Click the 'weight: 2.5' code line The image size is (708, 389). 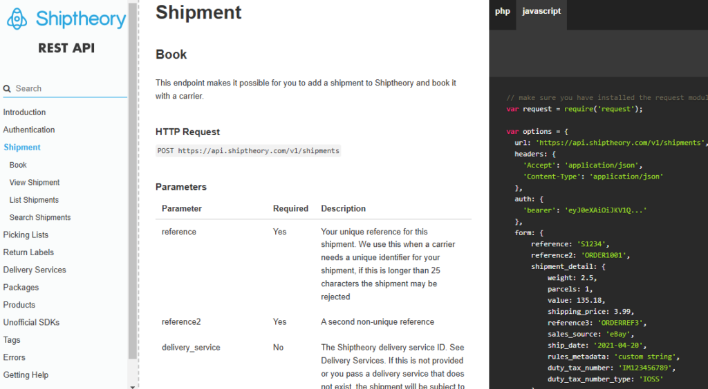tap(572, 278)
